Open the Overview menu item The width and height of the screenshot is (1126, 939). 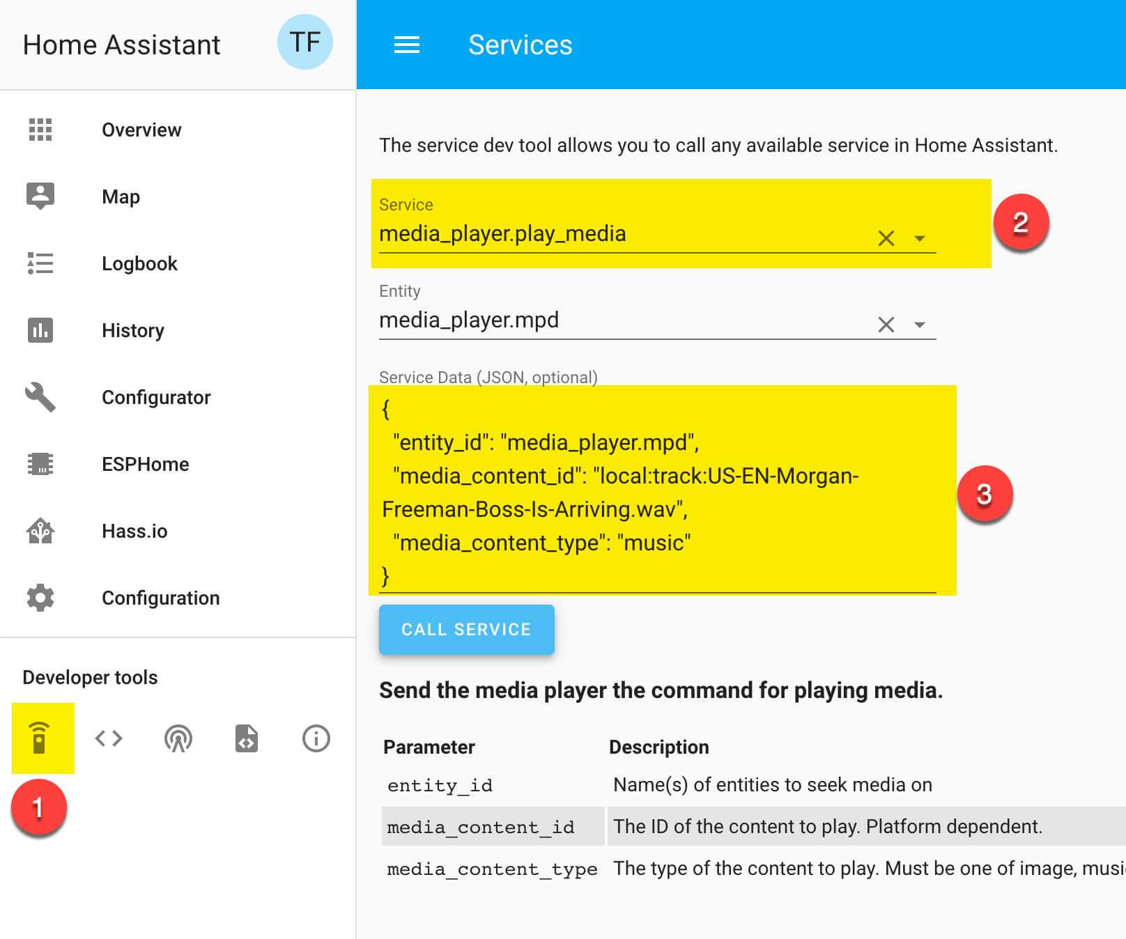click(141, 130)
